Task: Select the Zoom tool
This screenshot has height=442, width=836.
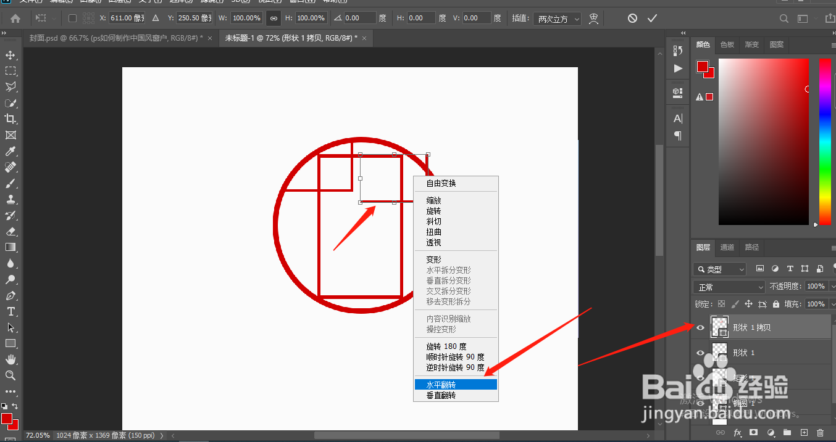Action: pyautogui.click(x=10, y=375)
